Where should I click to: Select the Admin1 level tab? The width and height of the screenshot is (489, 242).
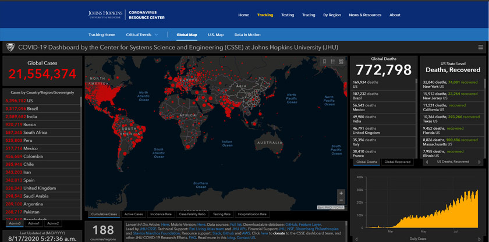click(x=34, y=223)
